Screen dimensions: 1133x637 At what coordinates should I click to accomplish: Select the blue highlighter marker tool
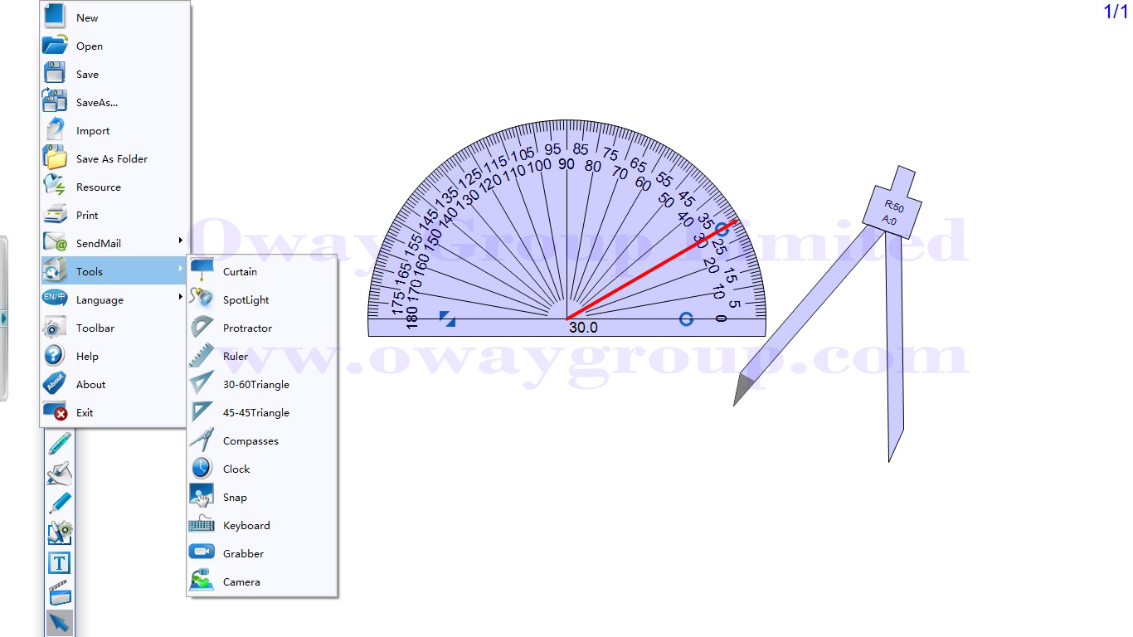[60, 503]
